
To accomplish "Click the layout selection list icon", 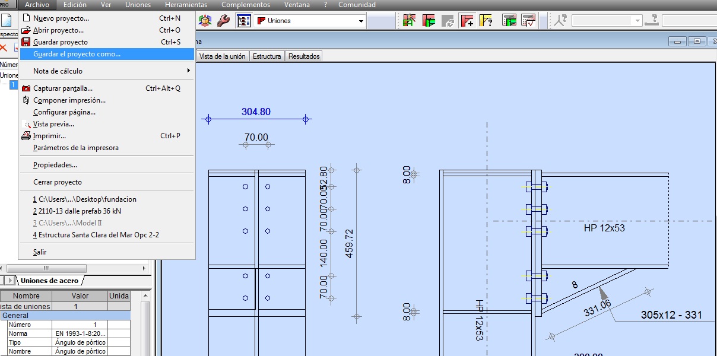I will pos(244,21).
